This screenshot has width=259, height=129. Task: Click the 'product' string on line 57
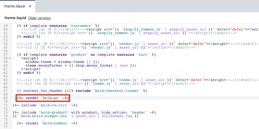[x=79, y=55]
